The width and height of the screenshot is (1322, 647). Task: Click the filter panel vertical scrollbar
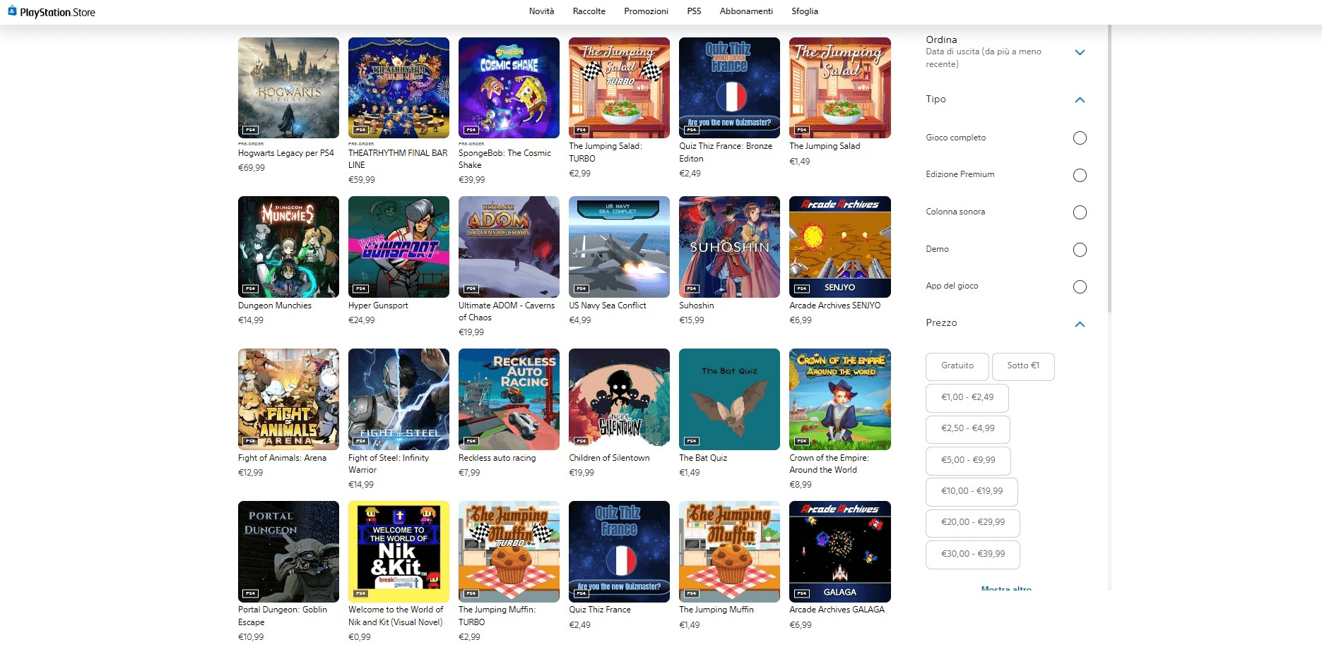[1109, 169]
